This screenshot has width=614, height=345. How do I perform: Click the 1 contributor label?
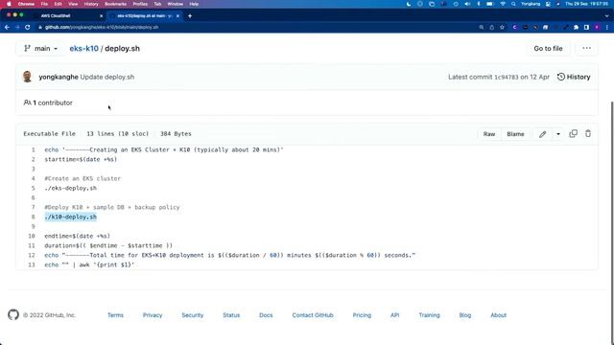[x=48, y=103]
